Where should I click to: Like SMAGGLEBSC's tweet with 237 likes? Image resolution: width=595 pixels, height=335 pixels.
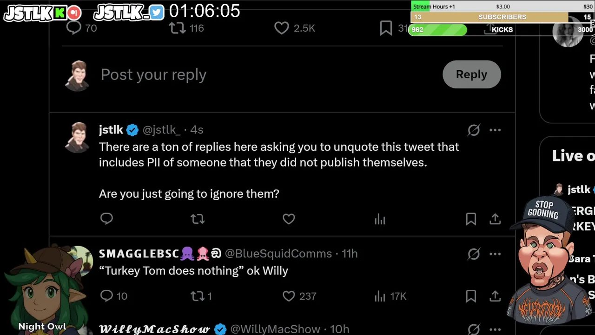pos(289,296)
